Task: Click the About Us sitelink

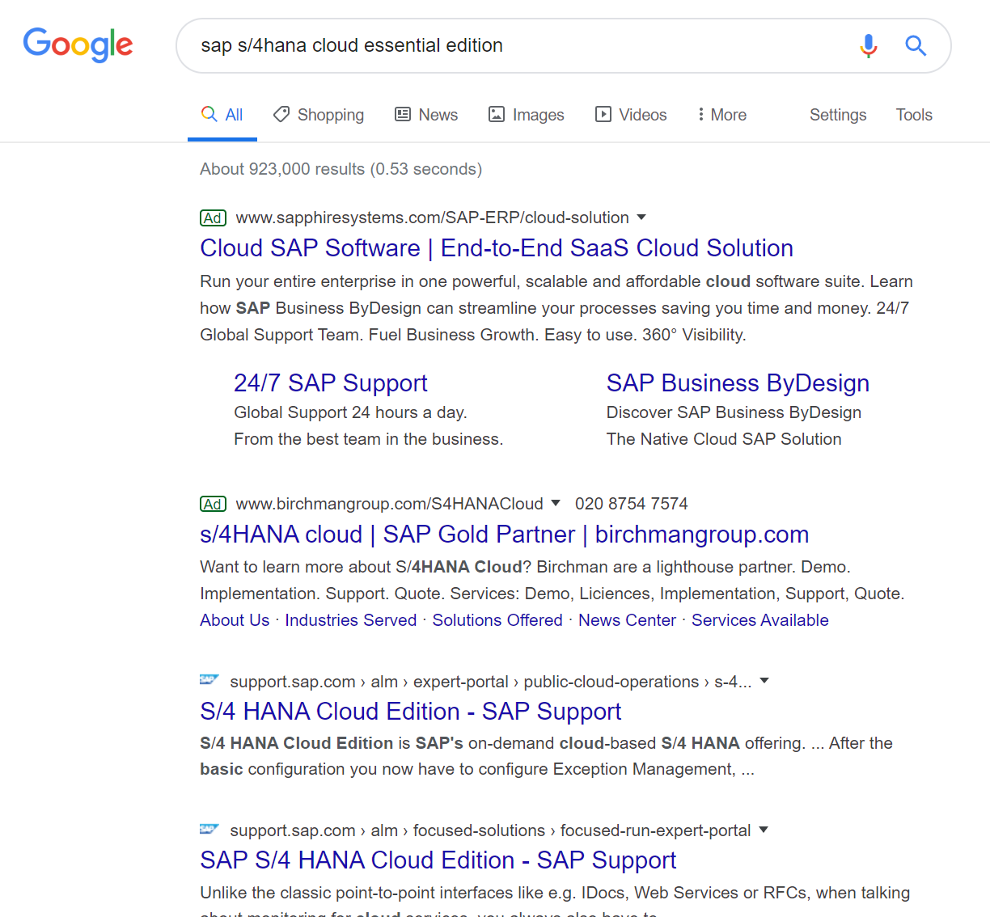Action: [x=235, y=620]
